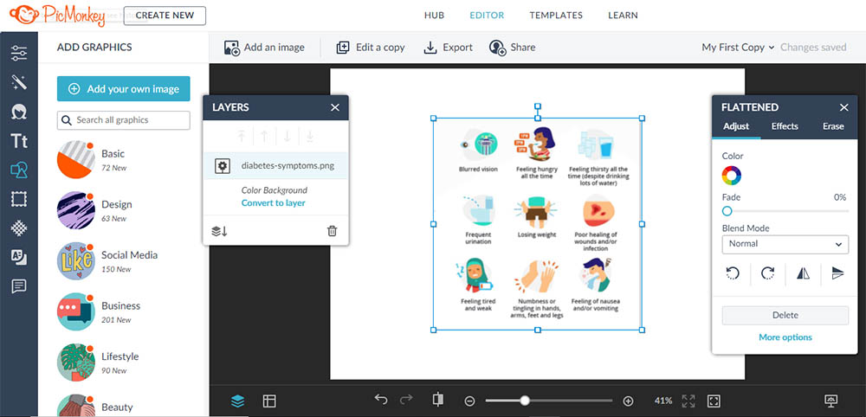Zoom in with the plus icon

click(629, 401)
